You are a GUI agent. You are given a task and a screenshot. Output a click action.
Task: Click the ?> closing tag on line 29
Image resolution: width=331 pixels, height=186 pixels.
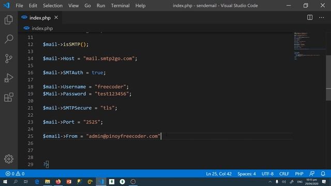[46, 164]
